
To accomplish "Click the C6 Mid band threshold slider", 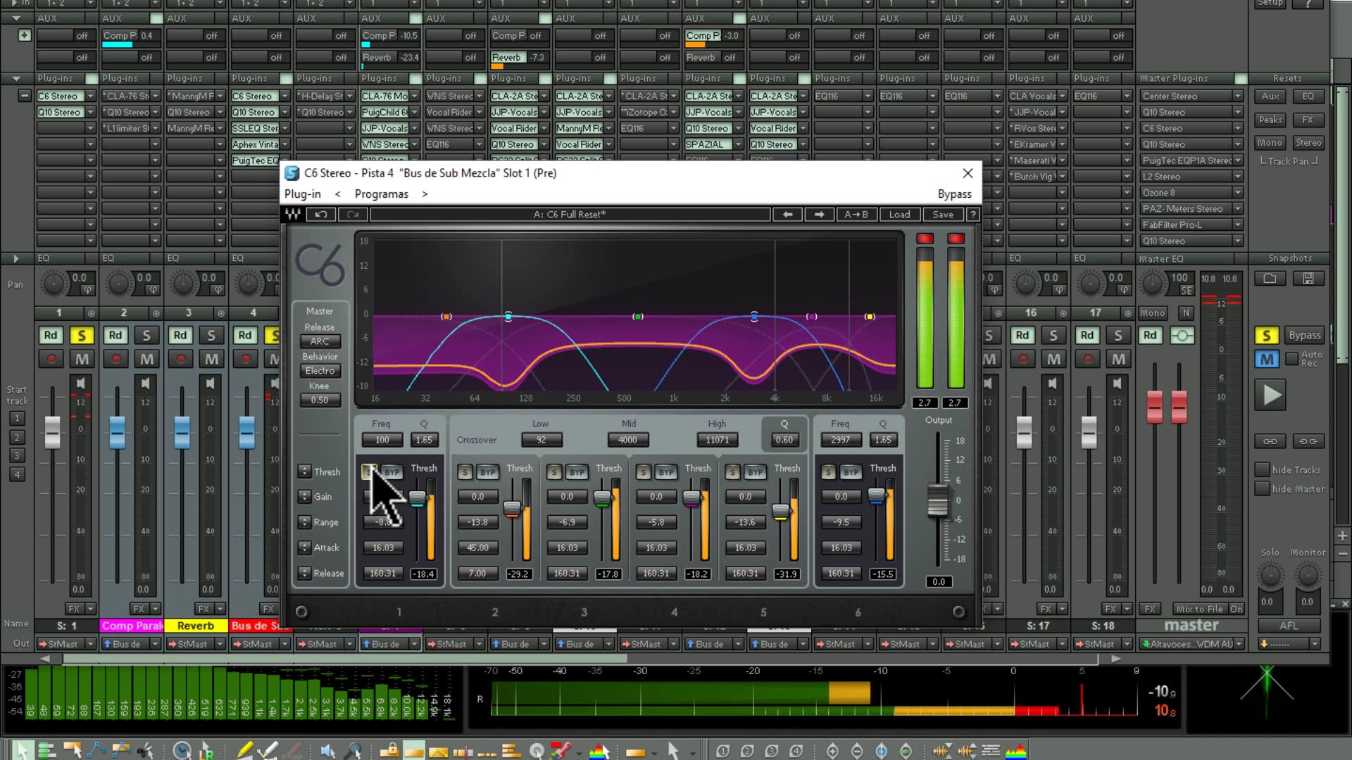I will (x=603, y=498).
